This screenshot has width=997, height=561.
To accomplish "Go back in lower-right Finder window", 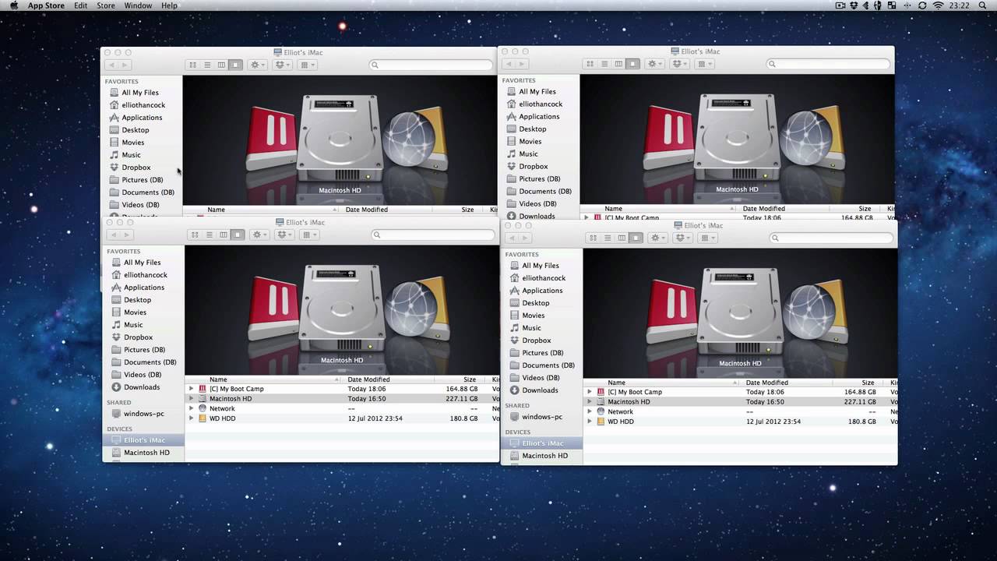I will point(511,238).
